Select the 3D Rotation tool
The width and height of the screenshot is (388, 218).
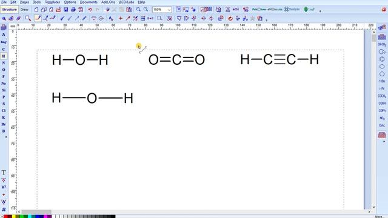tap(19, 19)
